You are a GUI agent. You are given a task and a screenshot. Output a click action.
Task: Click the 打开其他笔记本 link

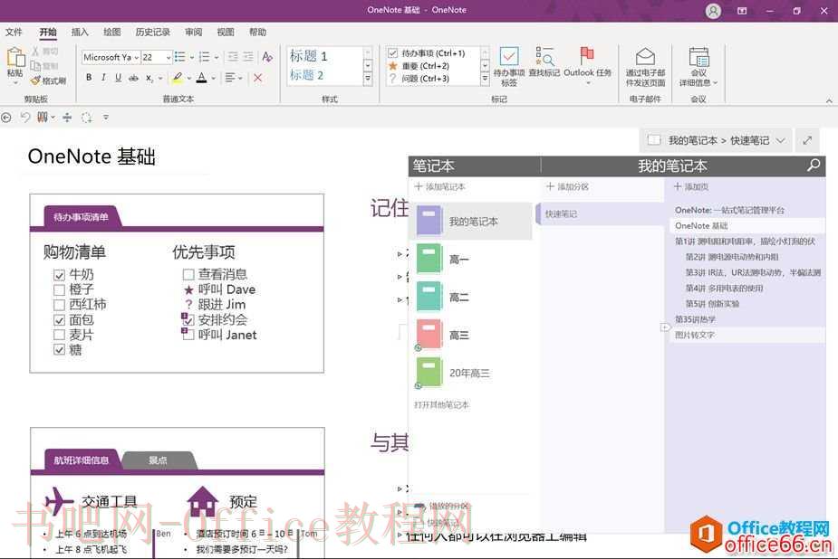point(441,405)
